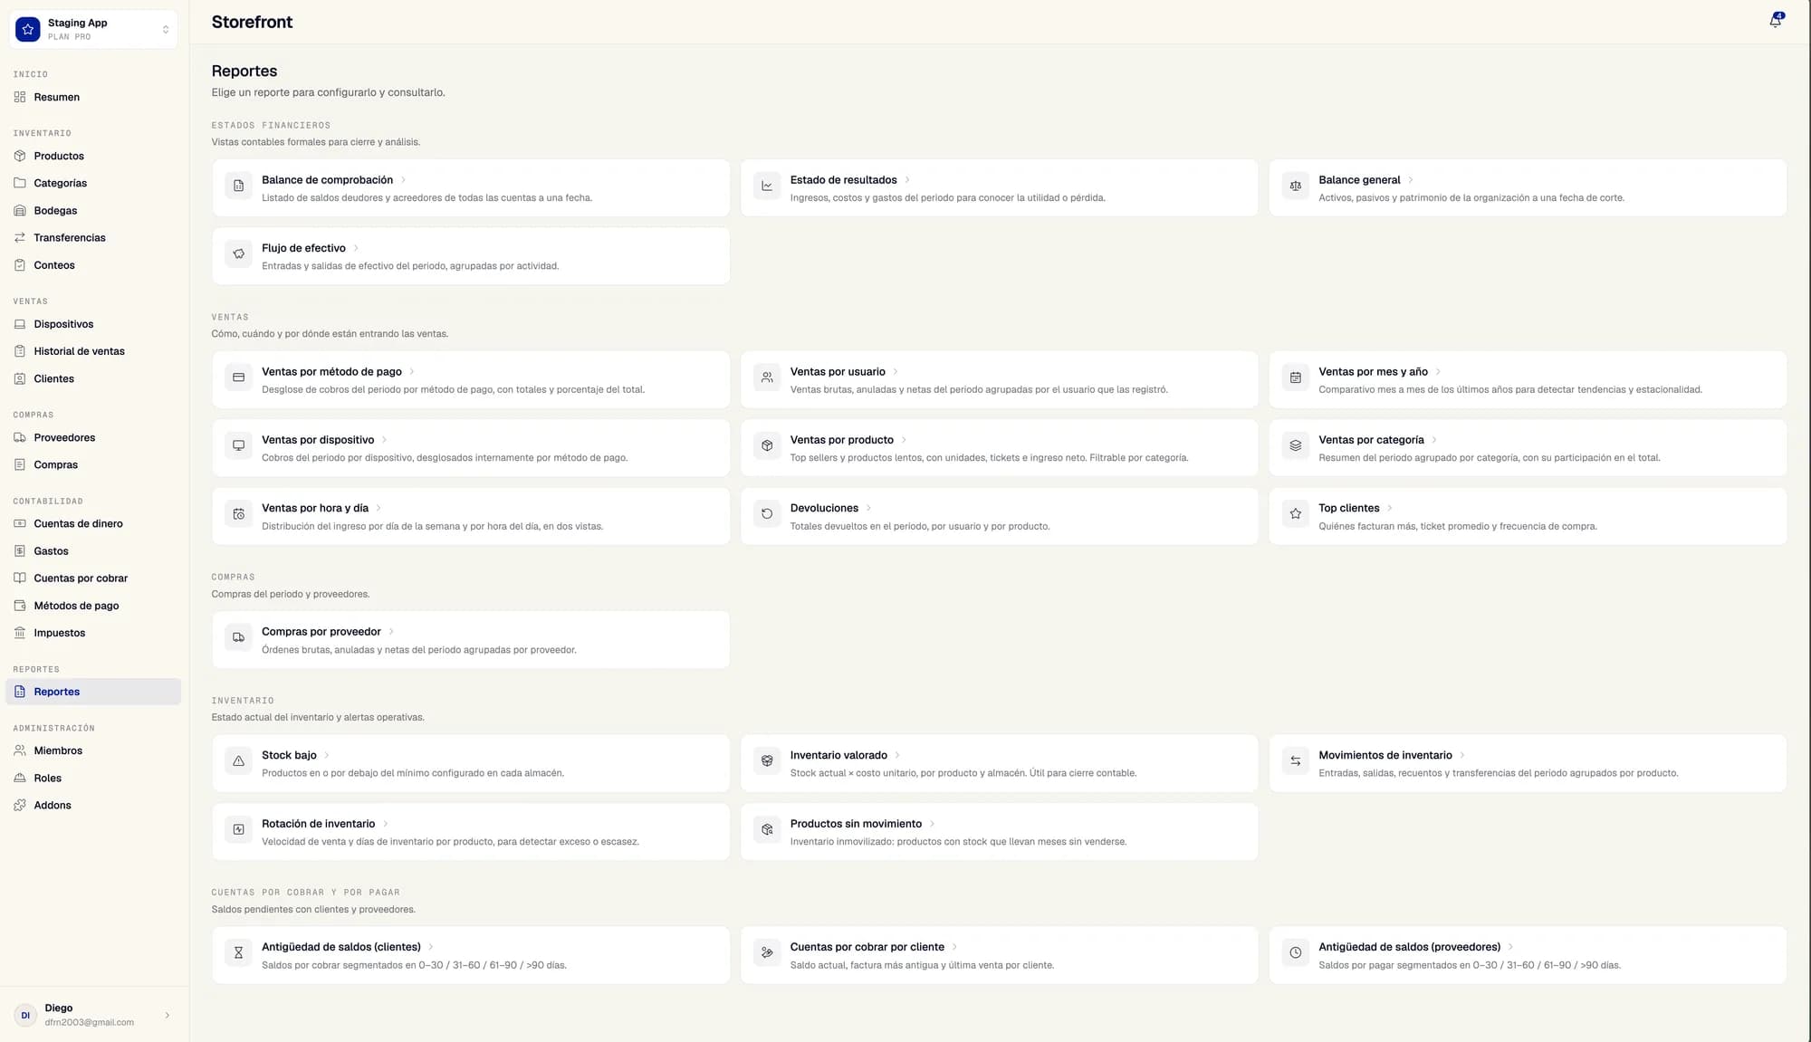The height and width of the screenshot is (1042, 1811).
Task: Open Miembros in the sidebar
Action: (93, 750)
